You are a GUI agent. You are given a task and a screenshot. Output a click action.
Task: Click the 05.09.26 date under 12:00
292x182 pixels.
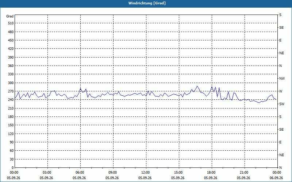(x=145, y=178)
